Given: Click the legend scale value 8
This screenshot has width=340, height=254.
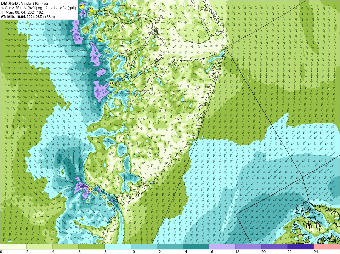Looking at the screenshot, I should [106, 252].
